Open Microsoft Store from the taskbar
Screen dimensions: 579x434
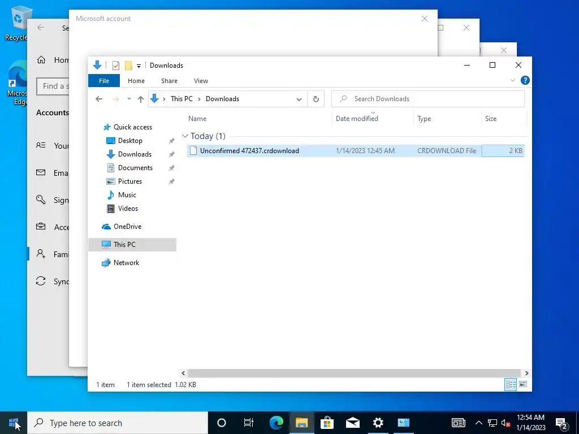click(327, 423)
